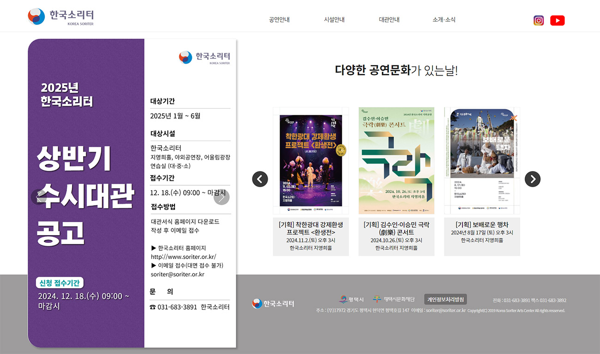Click the soriter@soriter.or.kr footer email
The image size is (600, 354).
[446, 310]
